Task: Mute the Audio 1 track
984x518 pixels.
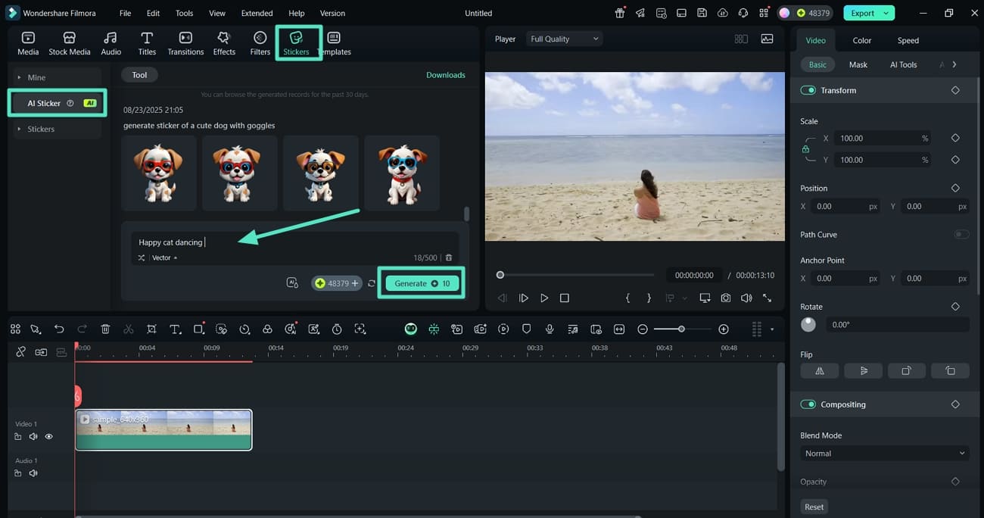Action: [33, 473]
